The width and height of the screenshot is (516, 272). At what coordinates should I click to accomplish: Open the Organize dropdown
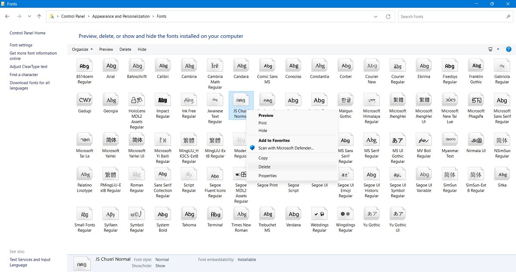pyautogui.click(x=82, y=49)
